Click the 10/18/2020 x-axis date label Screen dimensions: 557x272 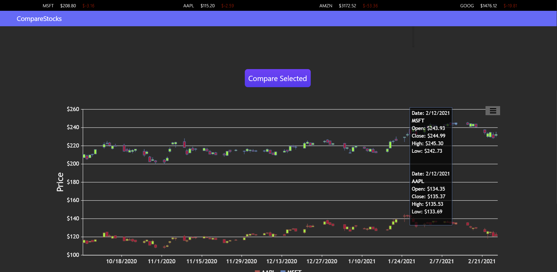click(x=121, y=261)
